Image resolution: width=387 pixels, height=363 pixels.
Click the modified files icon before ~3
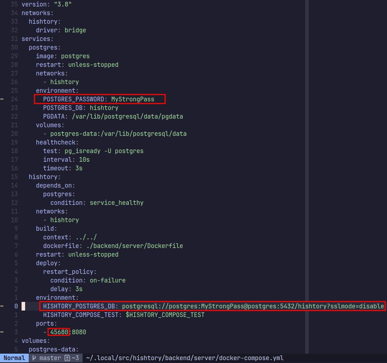(67, 358)
